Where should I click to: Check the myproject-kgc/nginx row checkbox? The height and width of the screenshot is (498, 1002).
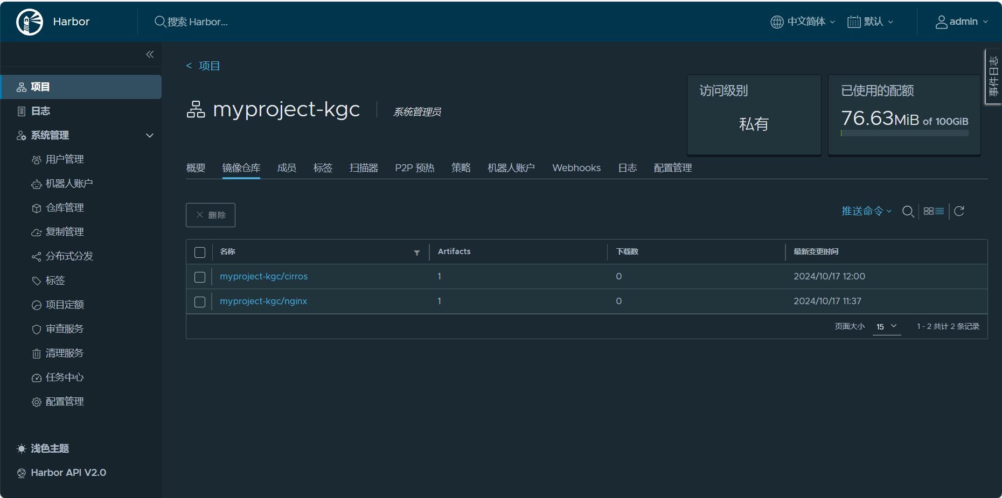[x=200, y=301]
